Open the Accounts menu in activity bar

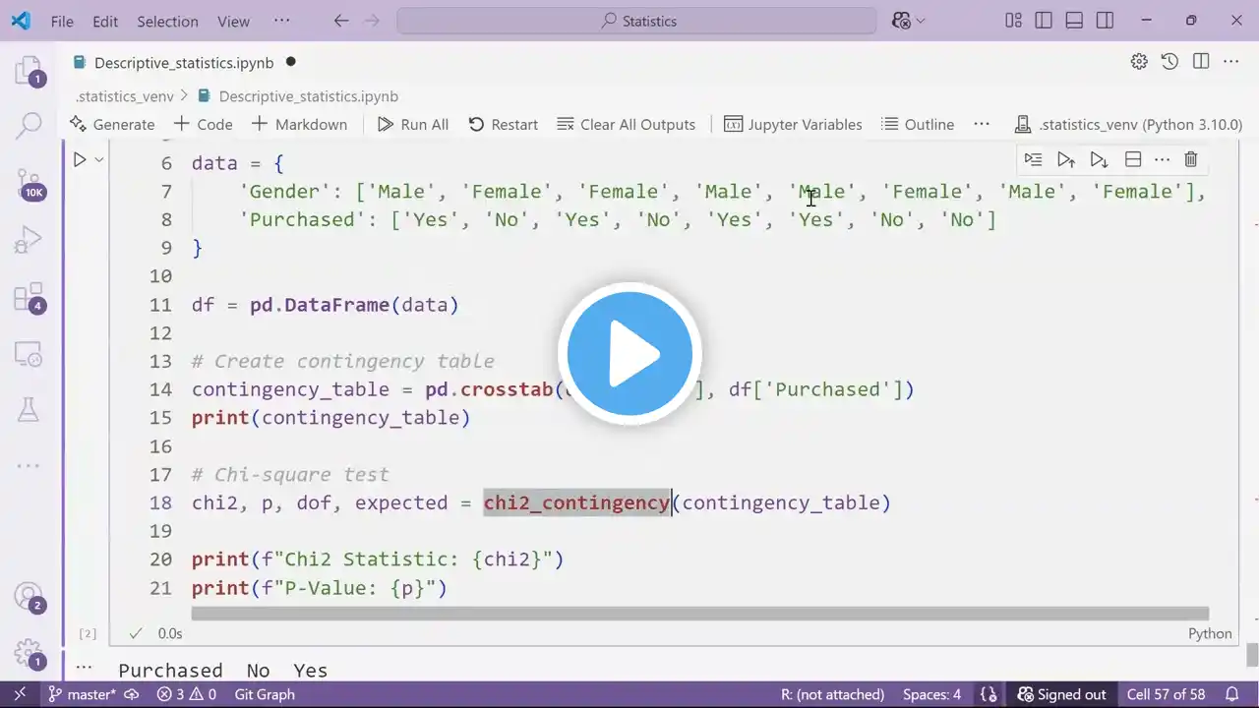(29, 596)
